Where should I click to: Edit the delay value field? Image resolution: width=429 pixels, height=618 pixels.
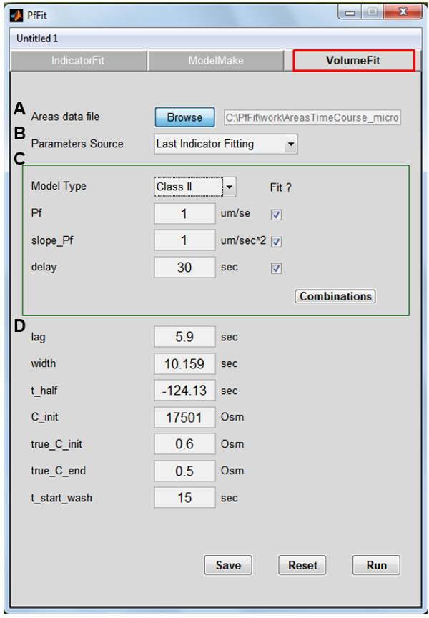(x=184, y=268)
